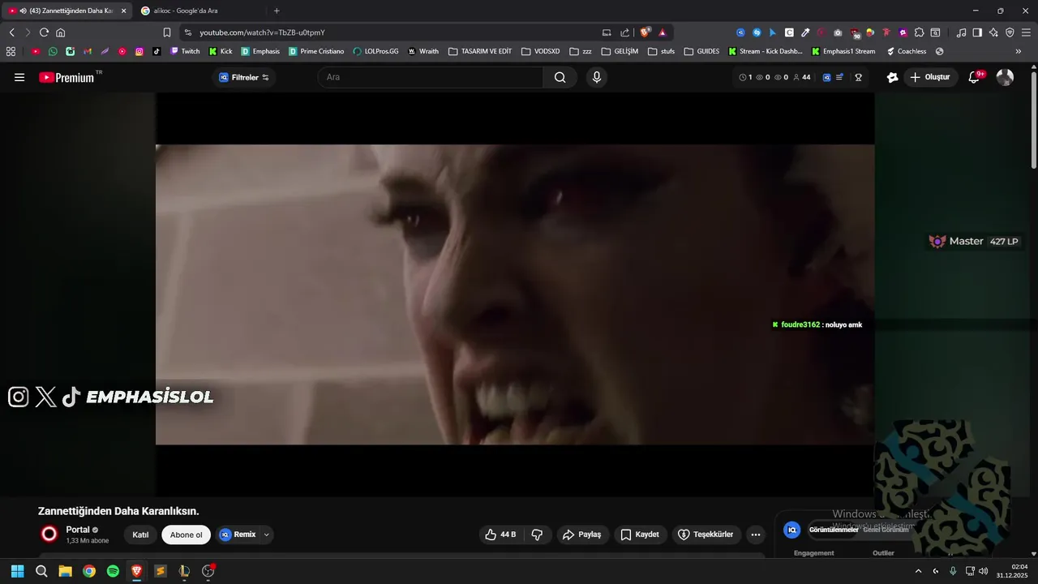1038x584 pixels.
Task: Open the YouTube hamburger guide menu
Action: click(x=19, y=77)
